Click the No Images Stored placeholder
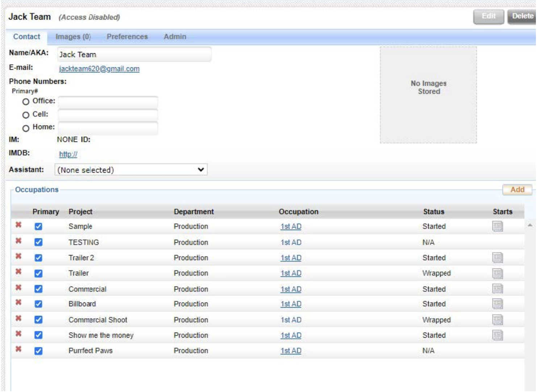Viewport: 537px width, 392px height. [x=428, y=95]
